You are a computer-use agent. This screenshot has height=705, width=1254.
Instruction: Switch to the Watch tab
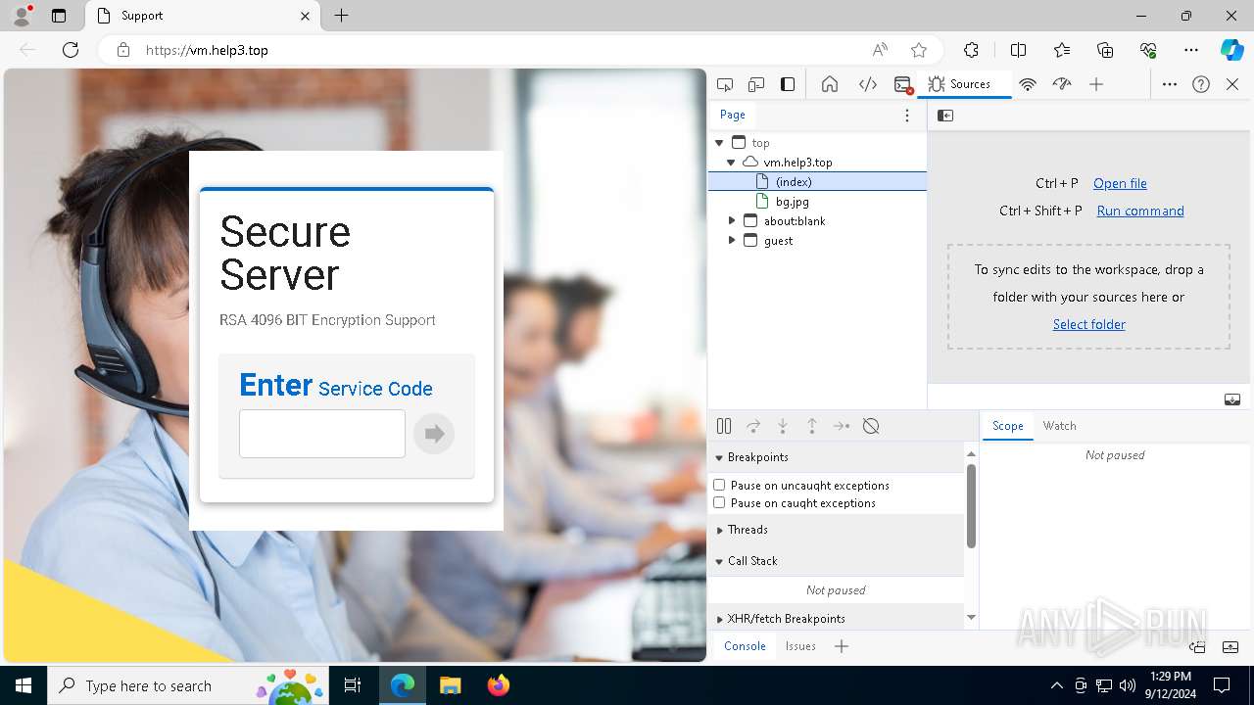coord(1059,426)
